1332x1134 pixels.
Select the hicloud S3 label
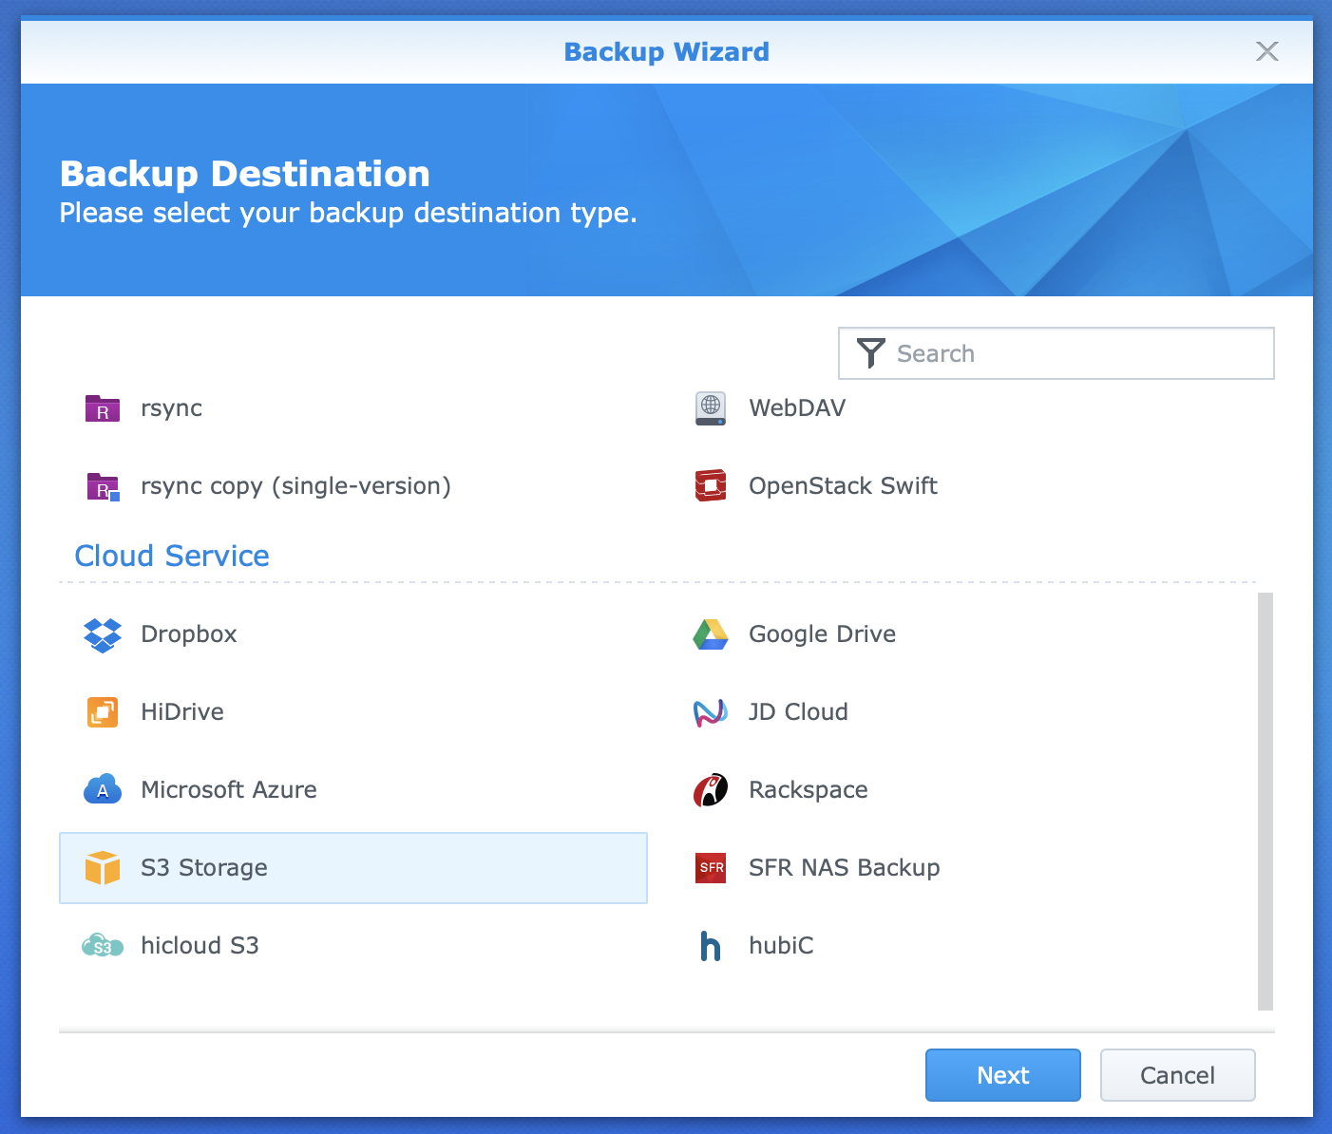pyautogui.click(x=200, y=946)
